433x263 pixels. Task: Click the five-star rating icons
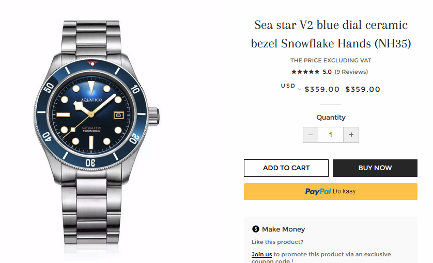[x=305, y=72]
